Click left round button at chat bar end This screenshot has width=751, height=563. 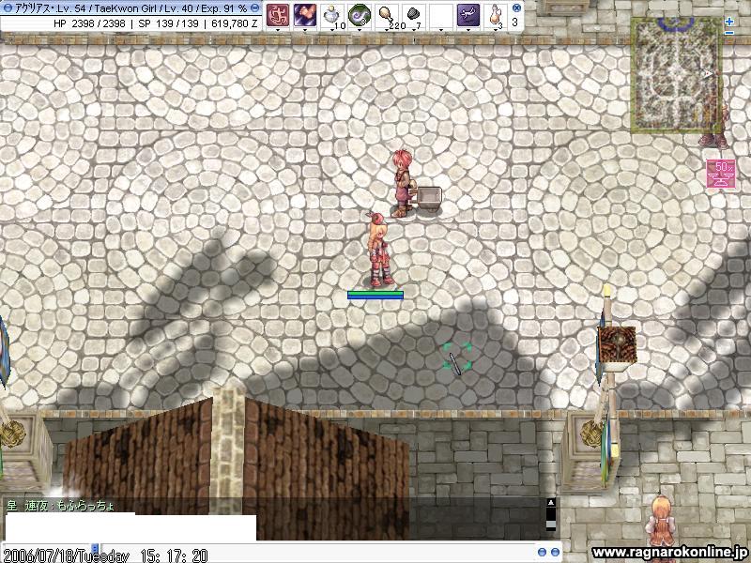tap(542, 552)
